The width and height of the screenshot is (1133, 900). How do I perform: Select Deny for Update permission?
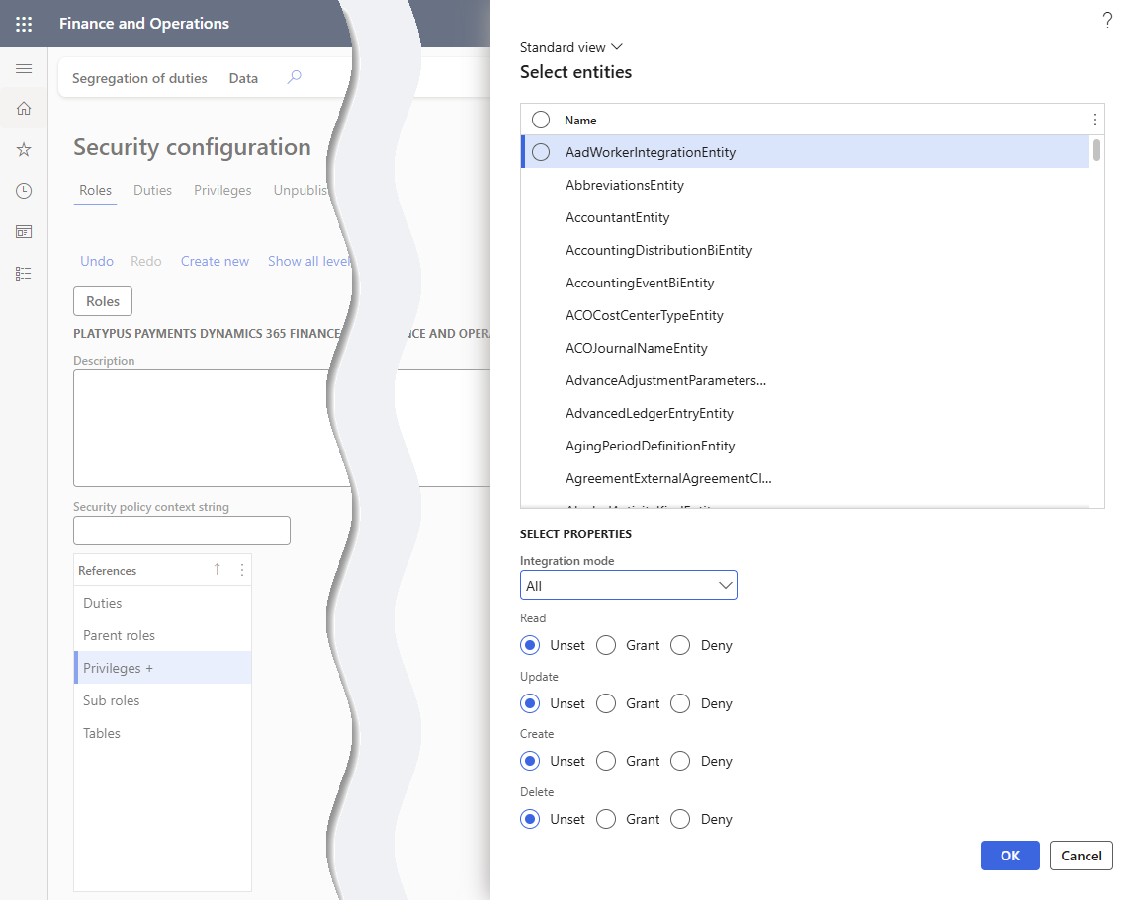(x=680, y=703)
